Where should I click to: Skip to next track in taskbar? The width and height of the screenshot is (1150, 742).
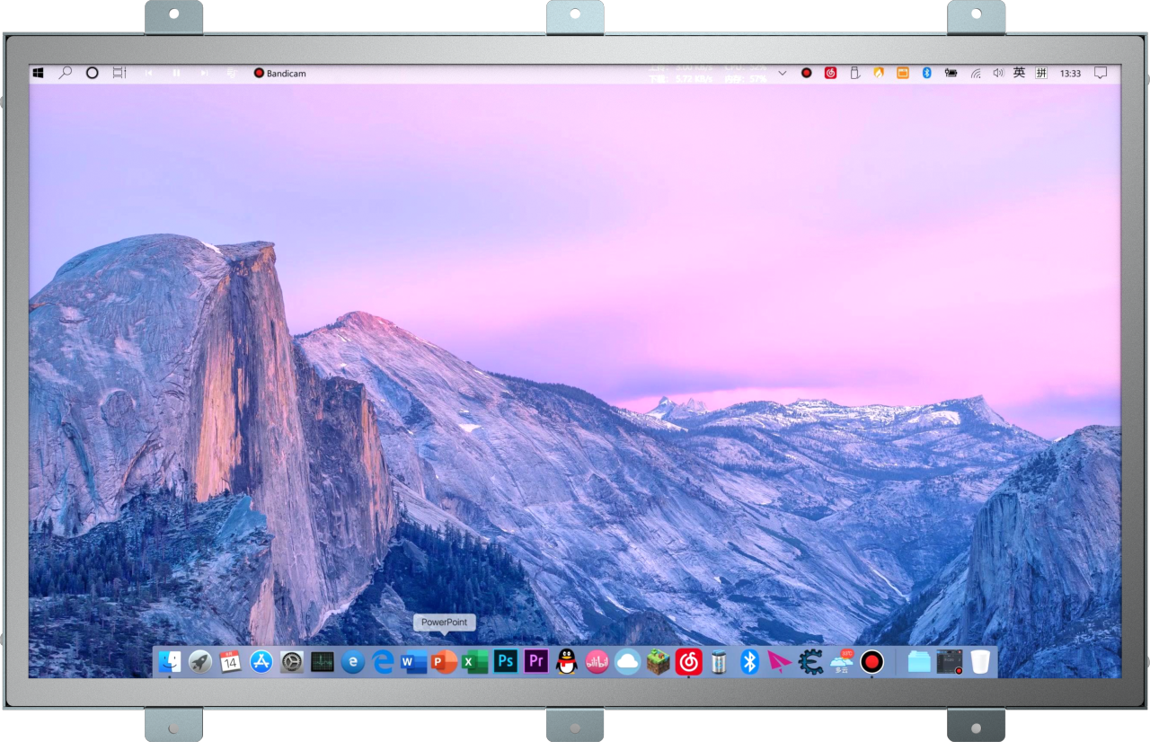(x=204, y=73)
